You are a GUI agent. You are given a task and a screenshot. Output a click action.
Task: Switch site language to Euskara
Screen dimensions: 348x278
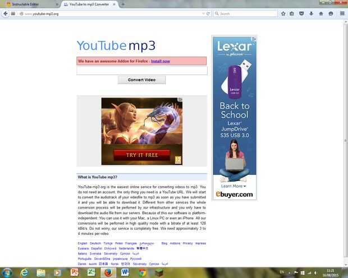click(83, 248)
